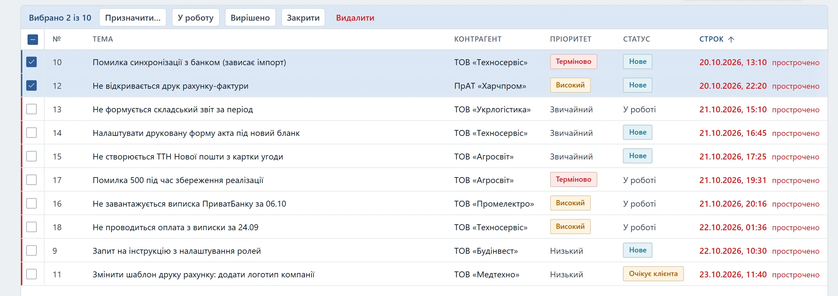Tick the checkbox for ticket 11

31,274
